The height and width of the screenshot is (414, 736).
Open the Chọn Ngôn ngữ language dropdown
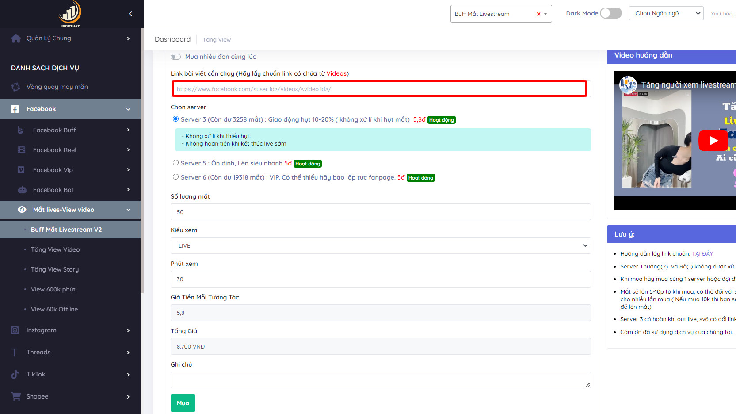(x=666, y=13)
